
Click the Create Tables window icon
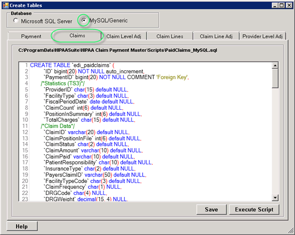tap(5, 5)
